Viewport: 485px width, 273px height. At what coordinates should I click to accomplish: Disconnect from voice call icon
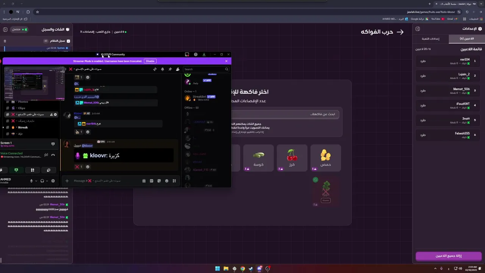pyautogui.click(x=53, y=155)
